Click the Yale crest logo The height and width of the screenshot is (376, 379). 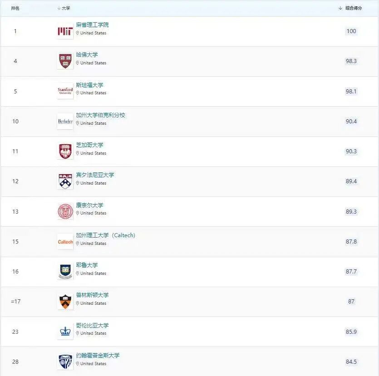(x=65, y=272)
